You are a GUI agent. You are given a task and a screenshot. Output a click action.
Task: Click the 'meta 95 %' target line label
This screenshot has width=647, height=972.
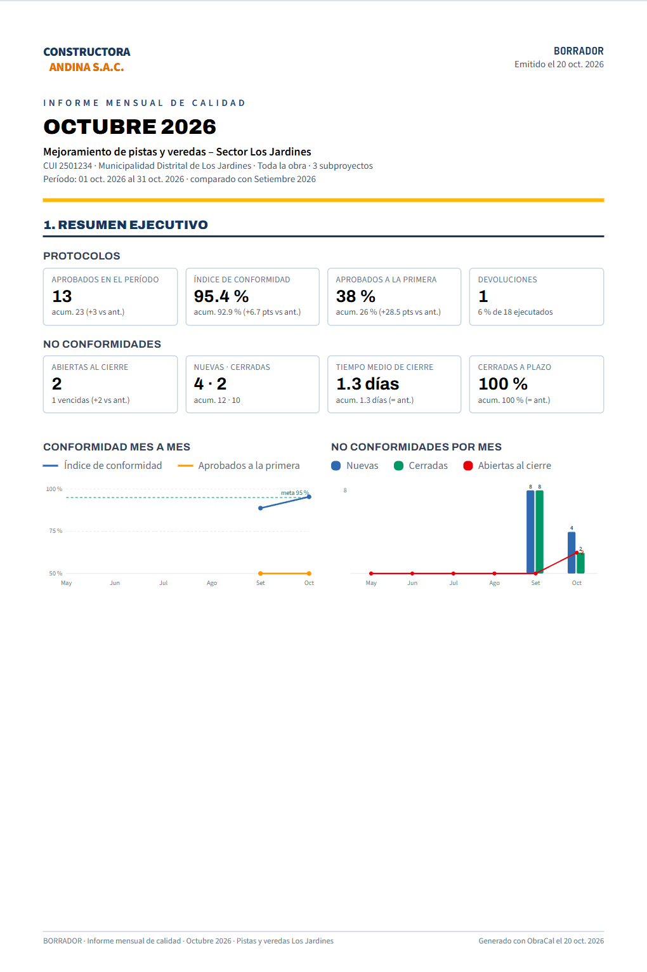click(x=295, y=493)
